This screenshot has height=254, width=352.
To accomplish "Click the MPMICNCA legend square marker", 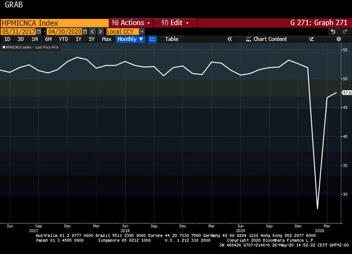I will 4,47.
